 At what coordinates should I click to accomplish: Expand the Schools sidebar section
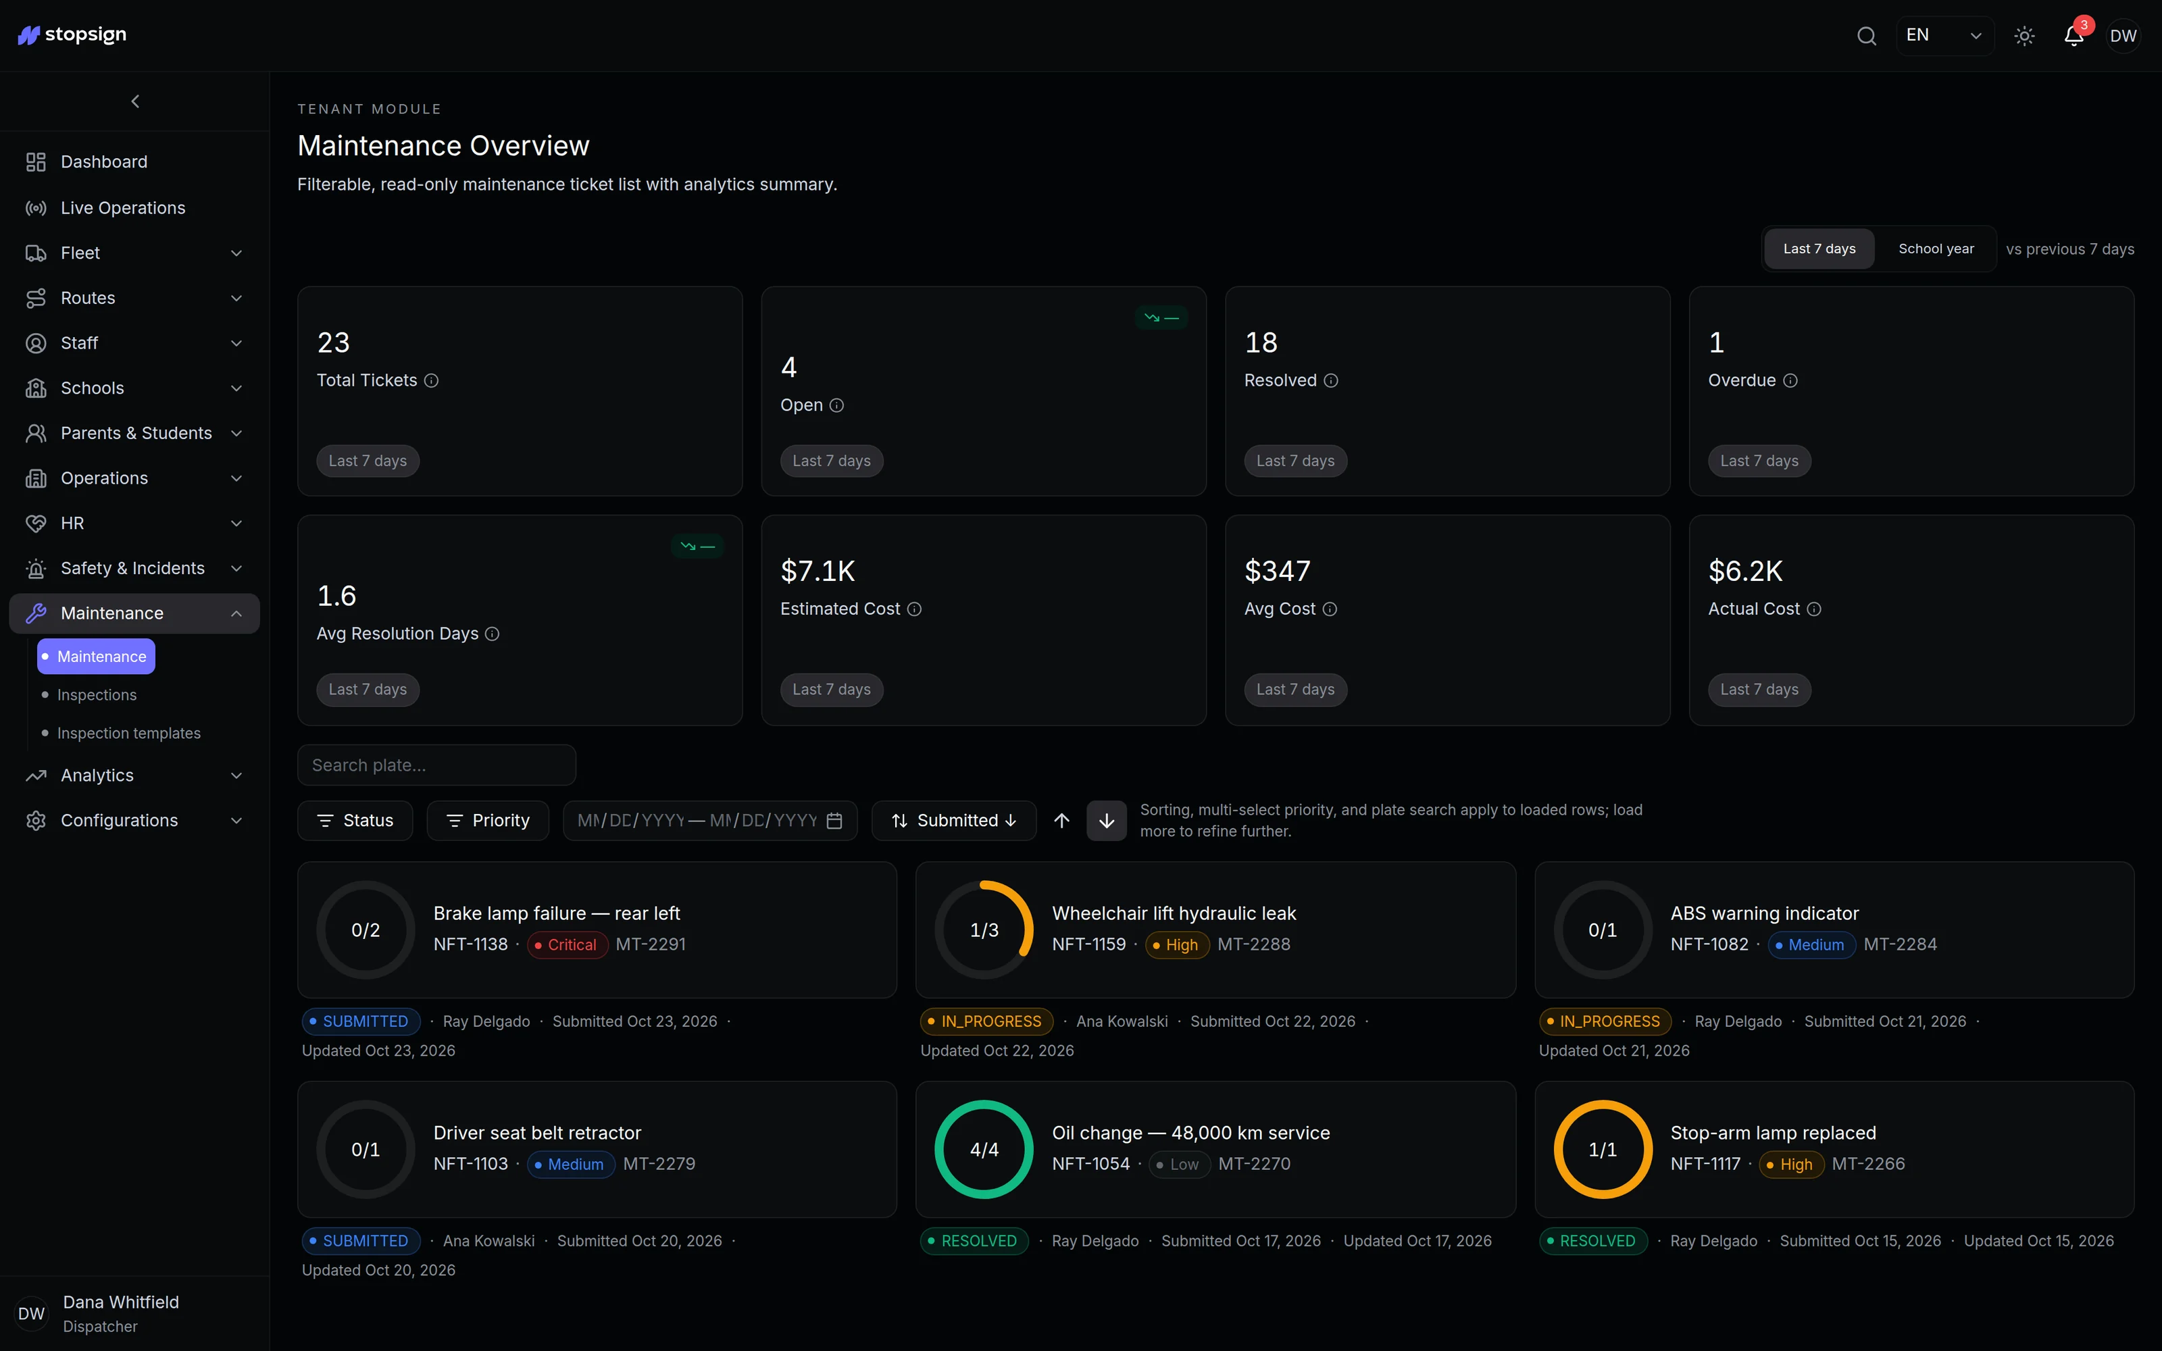(135, 388)
